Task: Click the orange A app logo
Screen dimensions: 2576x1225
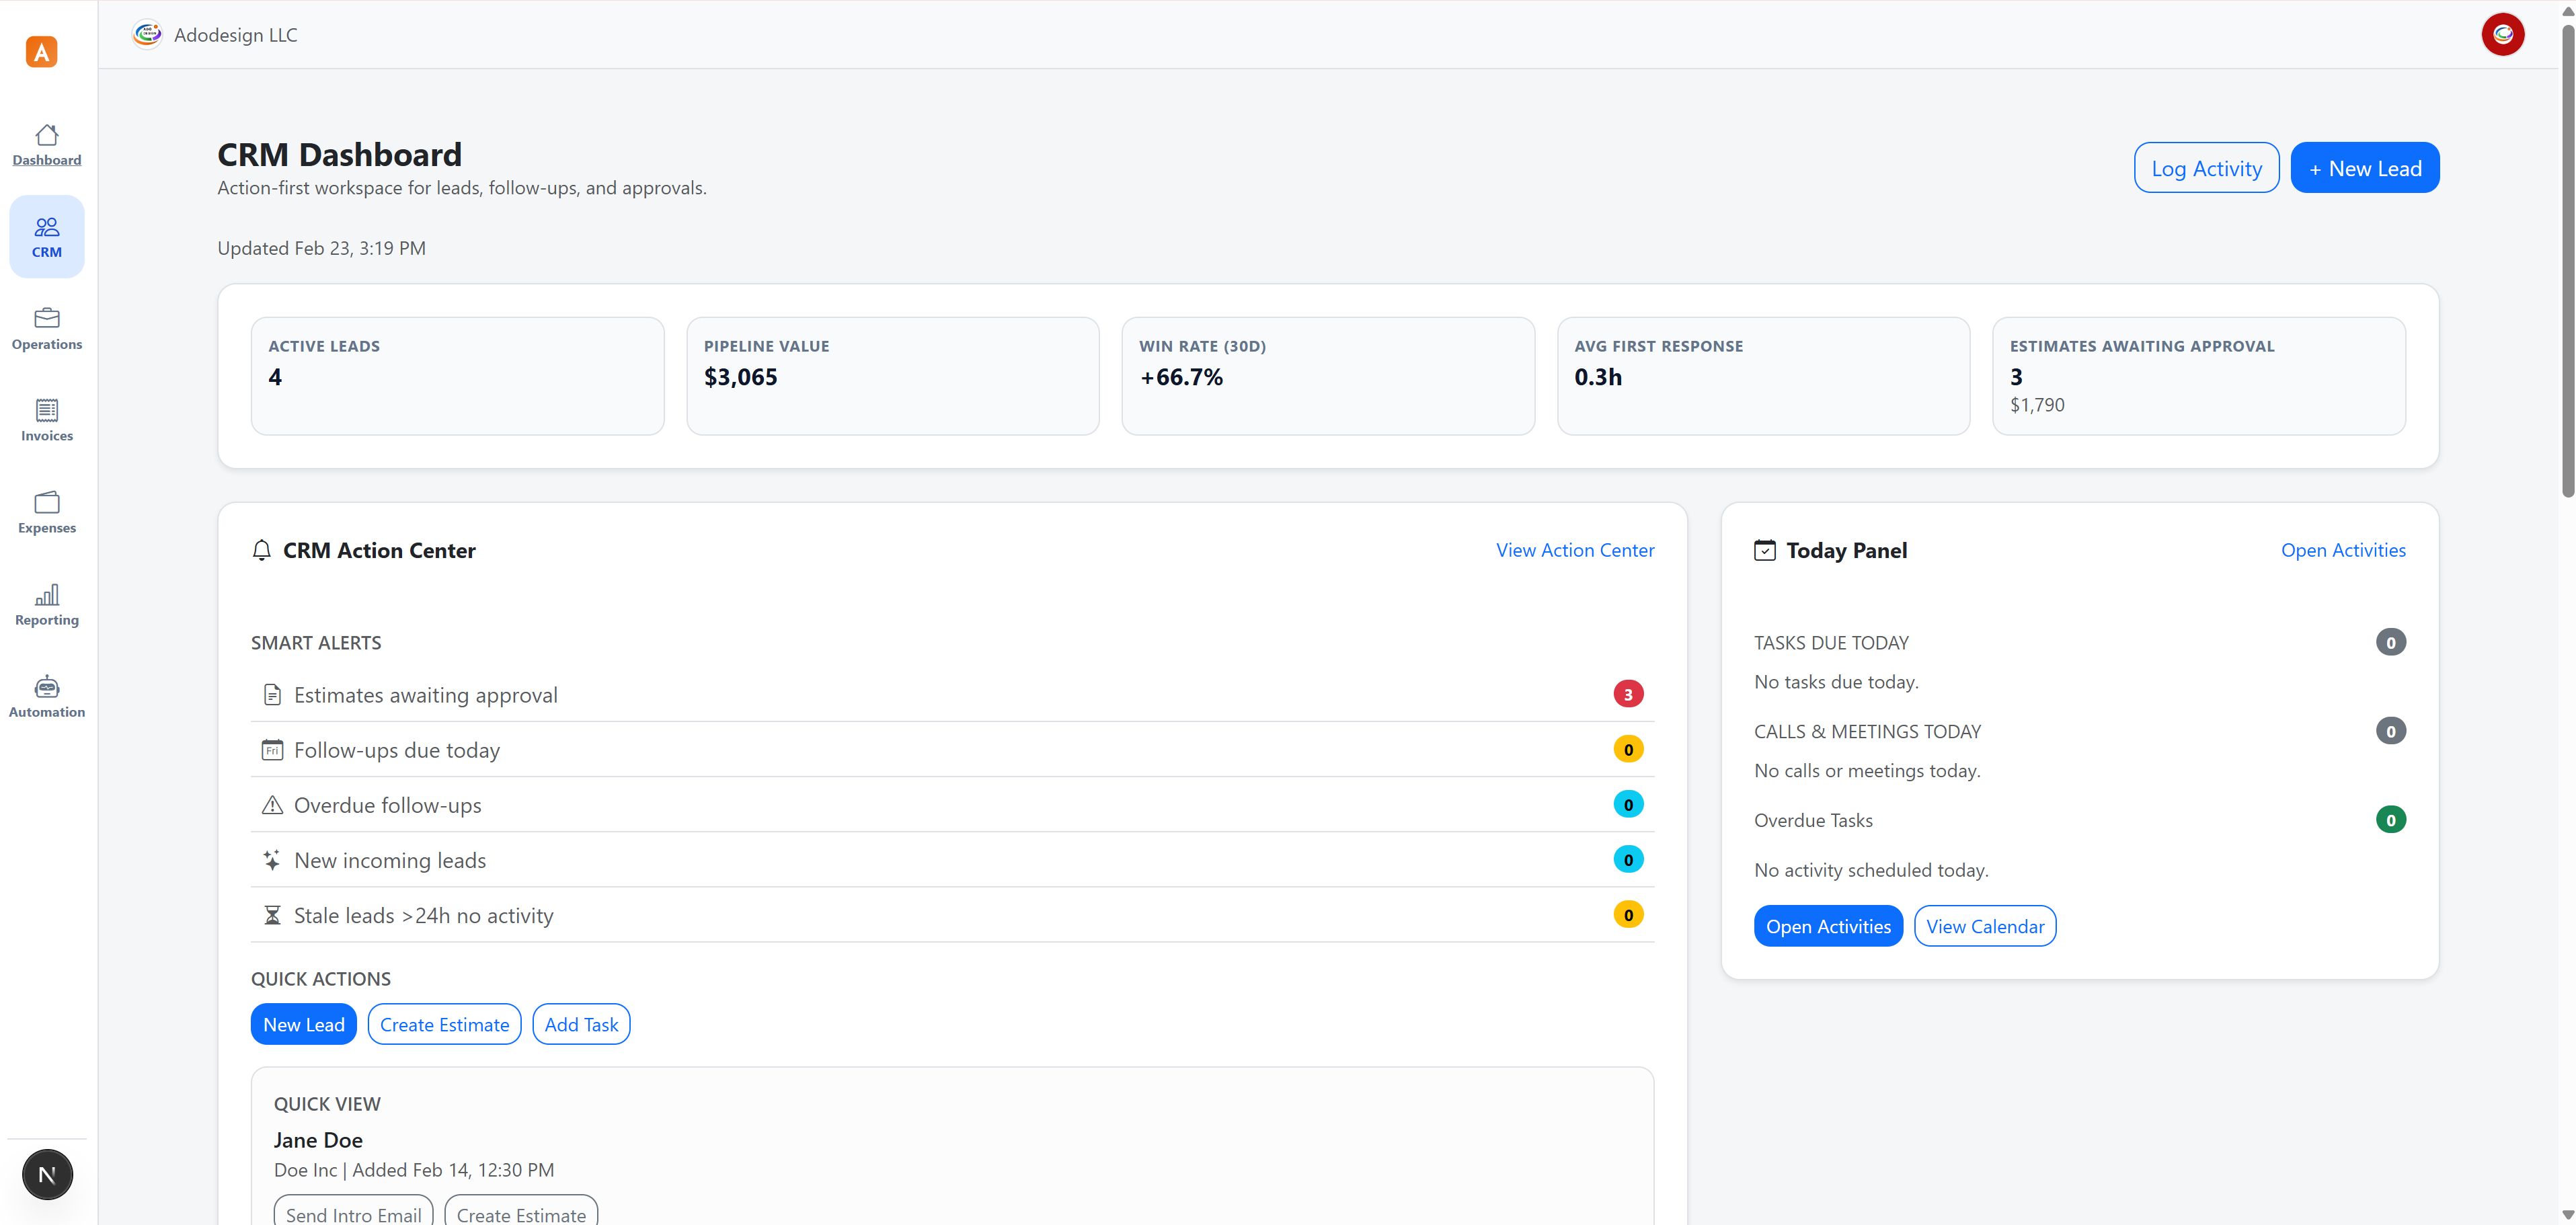Action: pyautogui.click(x=41, y=52)
